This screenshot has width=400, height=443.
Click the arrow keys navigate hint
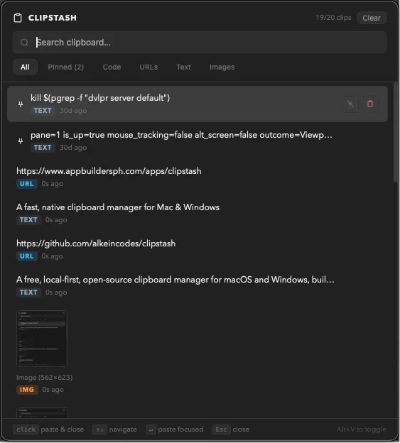pyautogui.click(x=99, y=430)
